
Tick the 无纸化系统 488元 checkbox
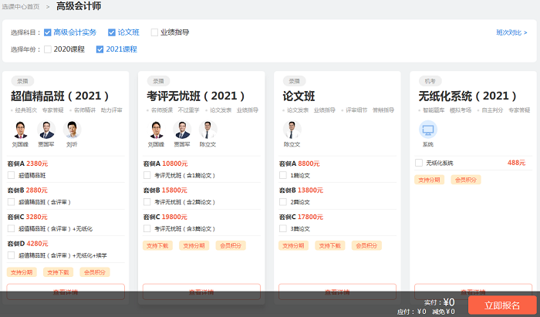coord(419,163)
